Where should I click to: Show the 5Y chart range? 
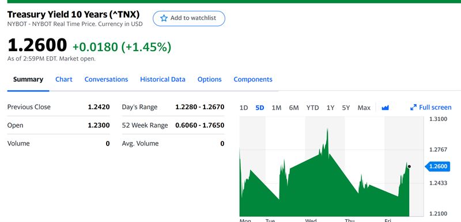[x=346, y=108]
